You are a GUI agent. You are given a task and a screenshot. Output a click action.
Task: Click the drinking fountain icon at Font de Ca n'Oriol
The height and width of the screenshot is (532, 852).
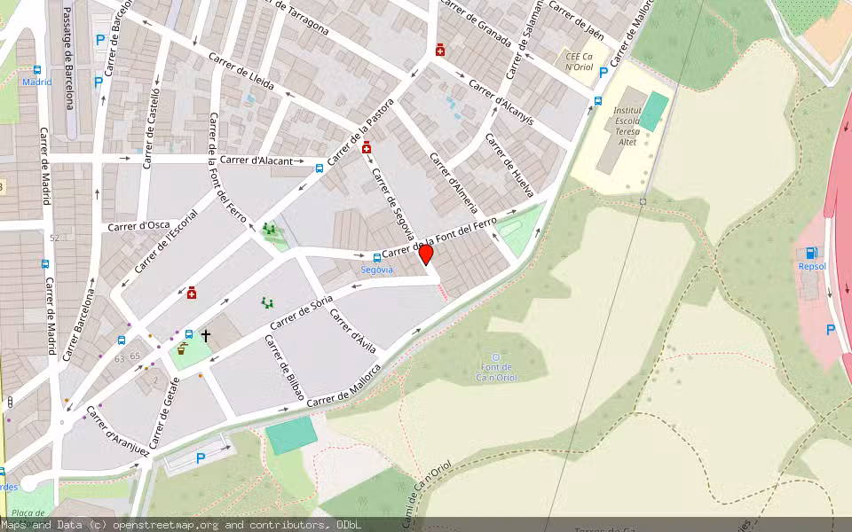495,357
